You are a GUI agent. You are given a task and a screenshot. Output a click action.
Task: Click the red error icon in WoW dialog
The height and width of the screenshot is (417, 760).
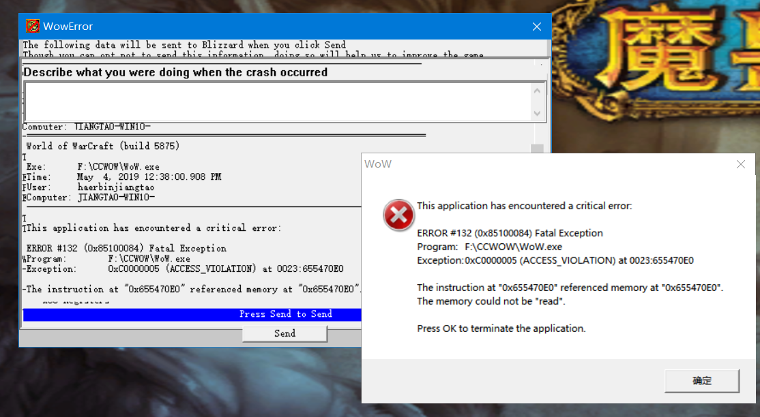pos(398,215)
